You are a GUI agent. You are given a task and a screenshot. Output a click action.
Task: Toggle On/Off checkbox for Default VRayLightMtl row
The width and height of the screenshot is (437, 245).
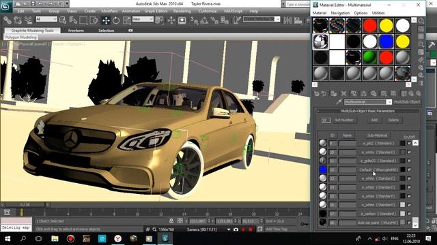(409, 169)
